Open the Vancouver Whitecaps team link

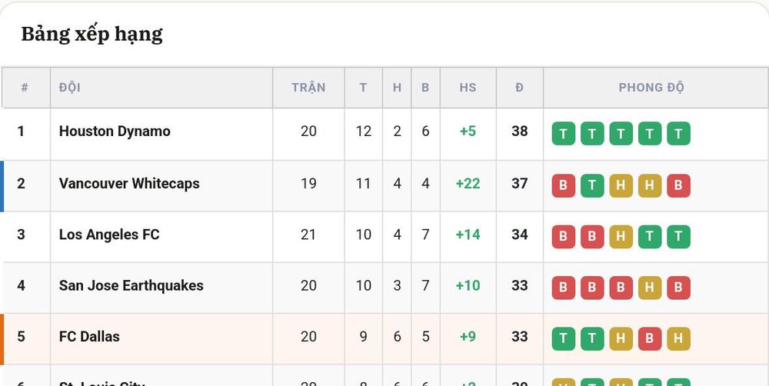tap(129, 184)
